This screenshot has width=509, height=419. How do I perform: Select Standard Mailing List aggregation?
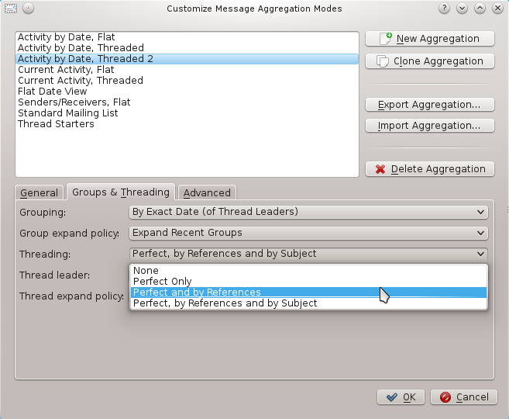pyautogui.click(x=187, y=113)
